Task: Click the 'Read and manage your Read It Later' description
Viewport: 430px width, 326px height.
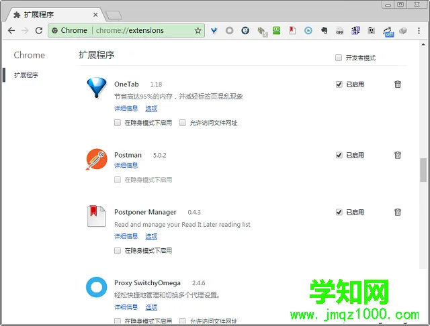Action: [x=182, y=225]
